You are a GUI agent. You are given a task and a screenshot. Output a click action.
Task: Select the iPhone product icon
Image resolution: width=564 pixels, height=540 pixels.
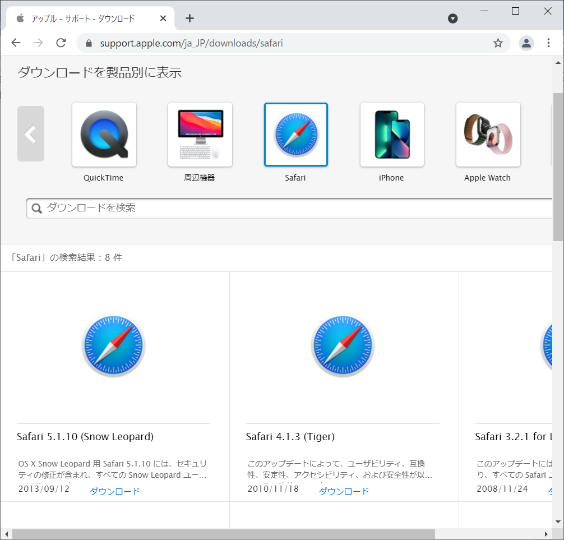tap(392, 135)
